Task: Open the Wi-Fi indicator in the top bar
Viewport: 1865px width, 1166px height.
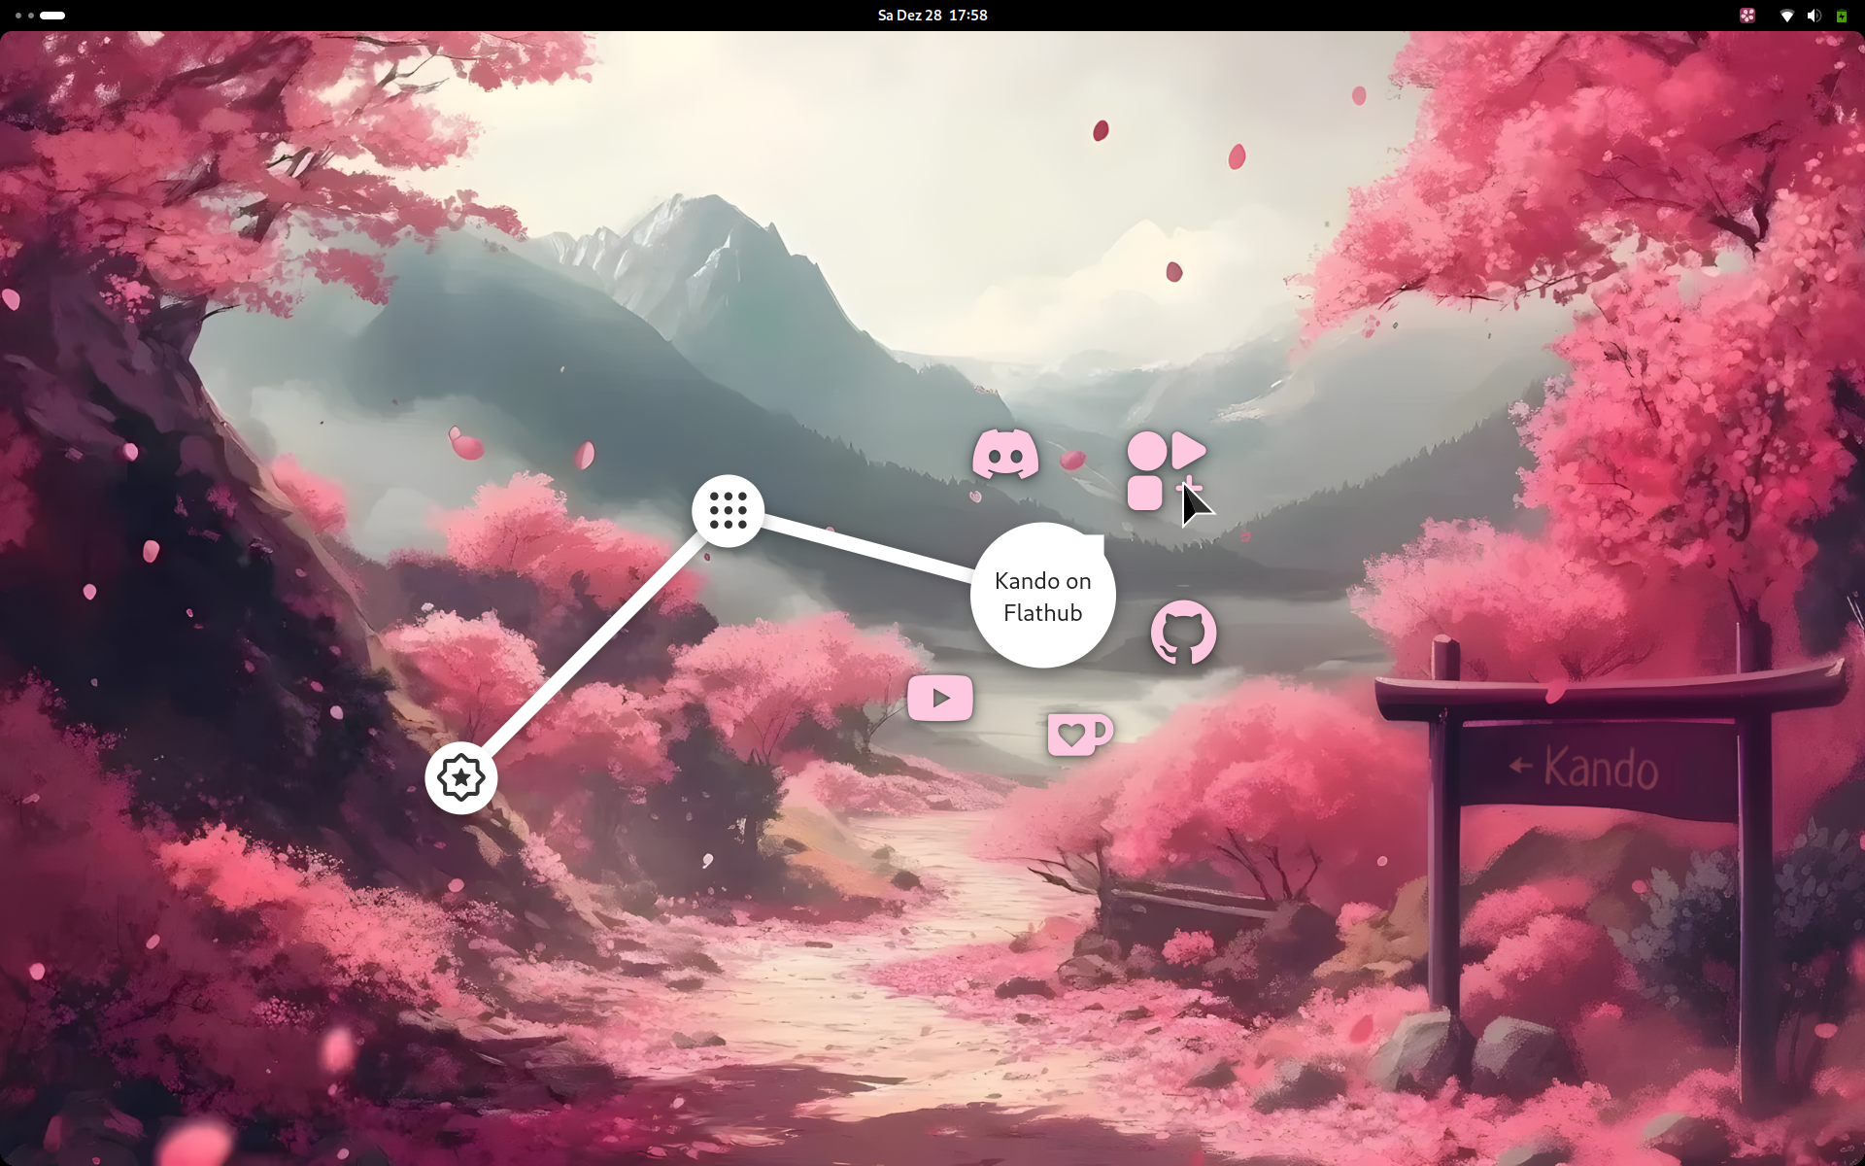Action: click(1785, 16)
